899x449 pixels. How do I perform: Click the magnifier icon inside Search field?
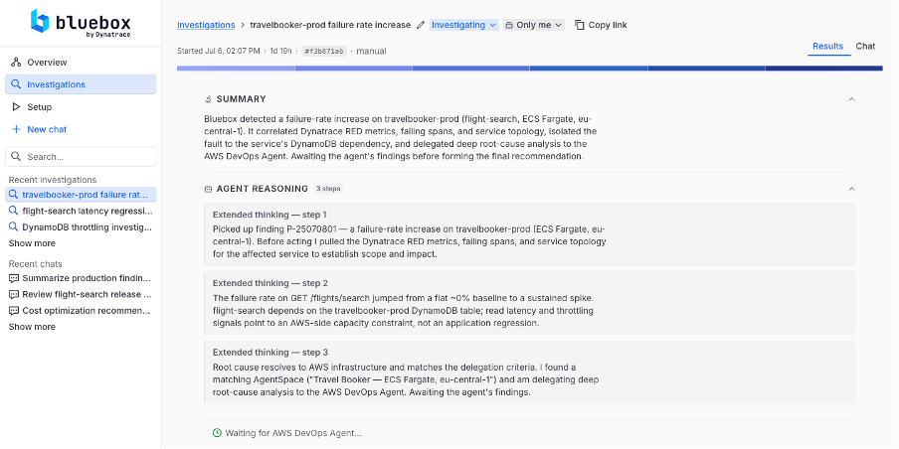point(17,156)
